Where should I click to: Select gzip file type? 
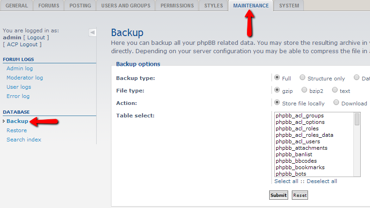click(x=277, y=90)
